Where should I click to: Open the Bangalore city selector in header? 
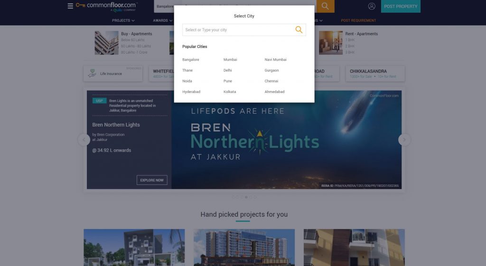click(x=164, y=6)
